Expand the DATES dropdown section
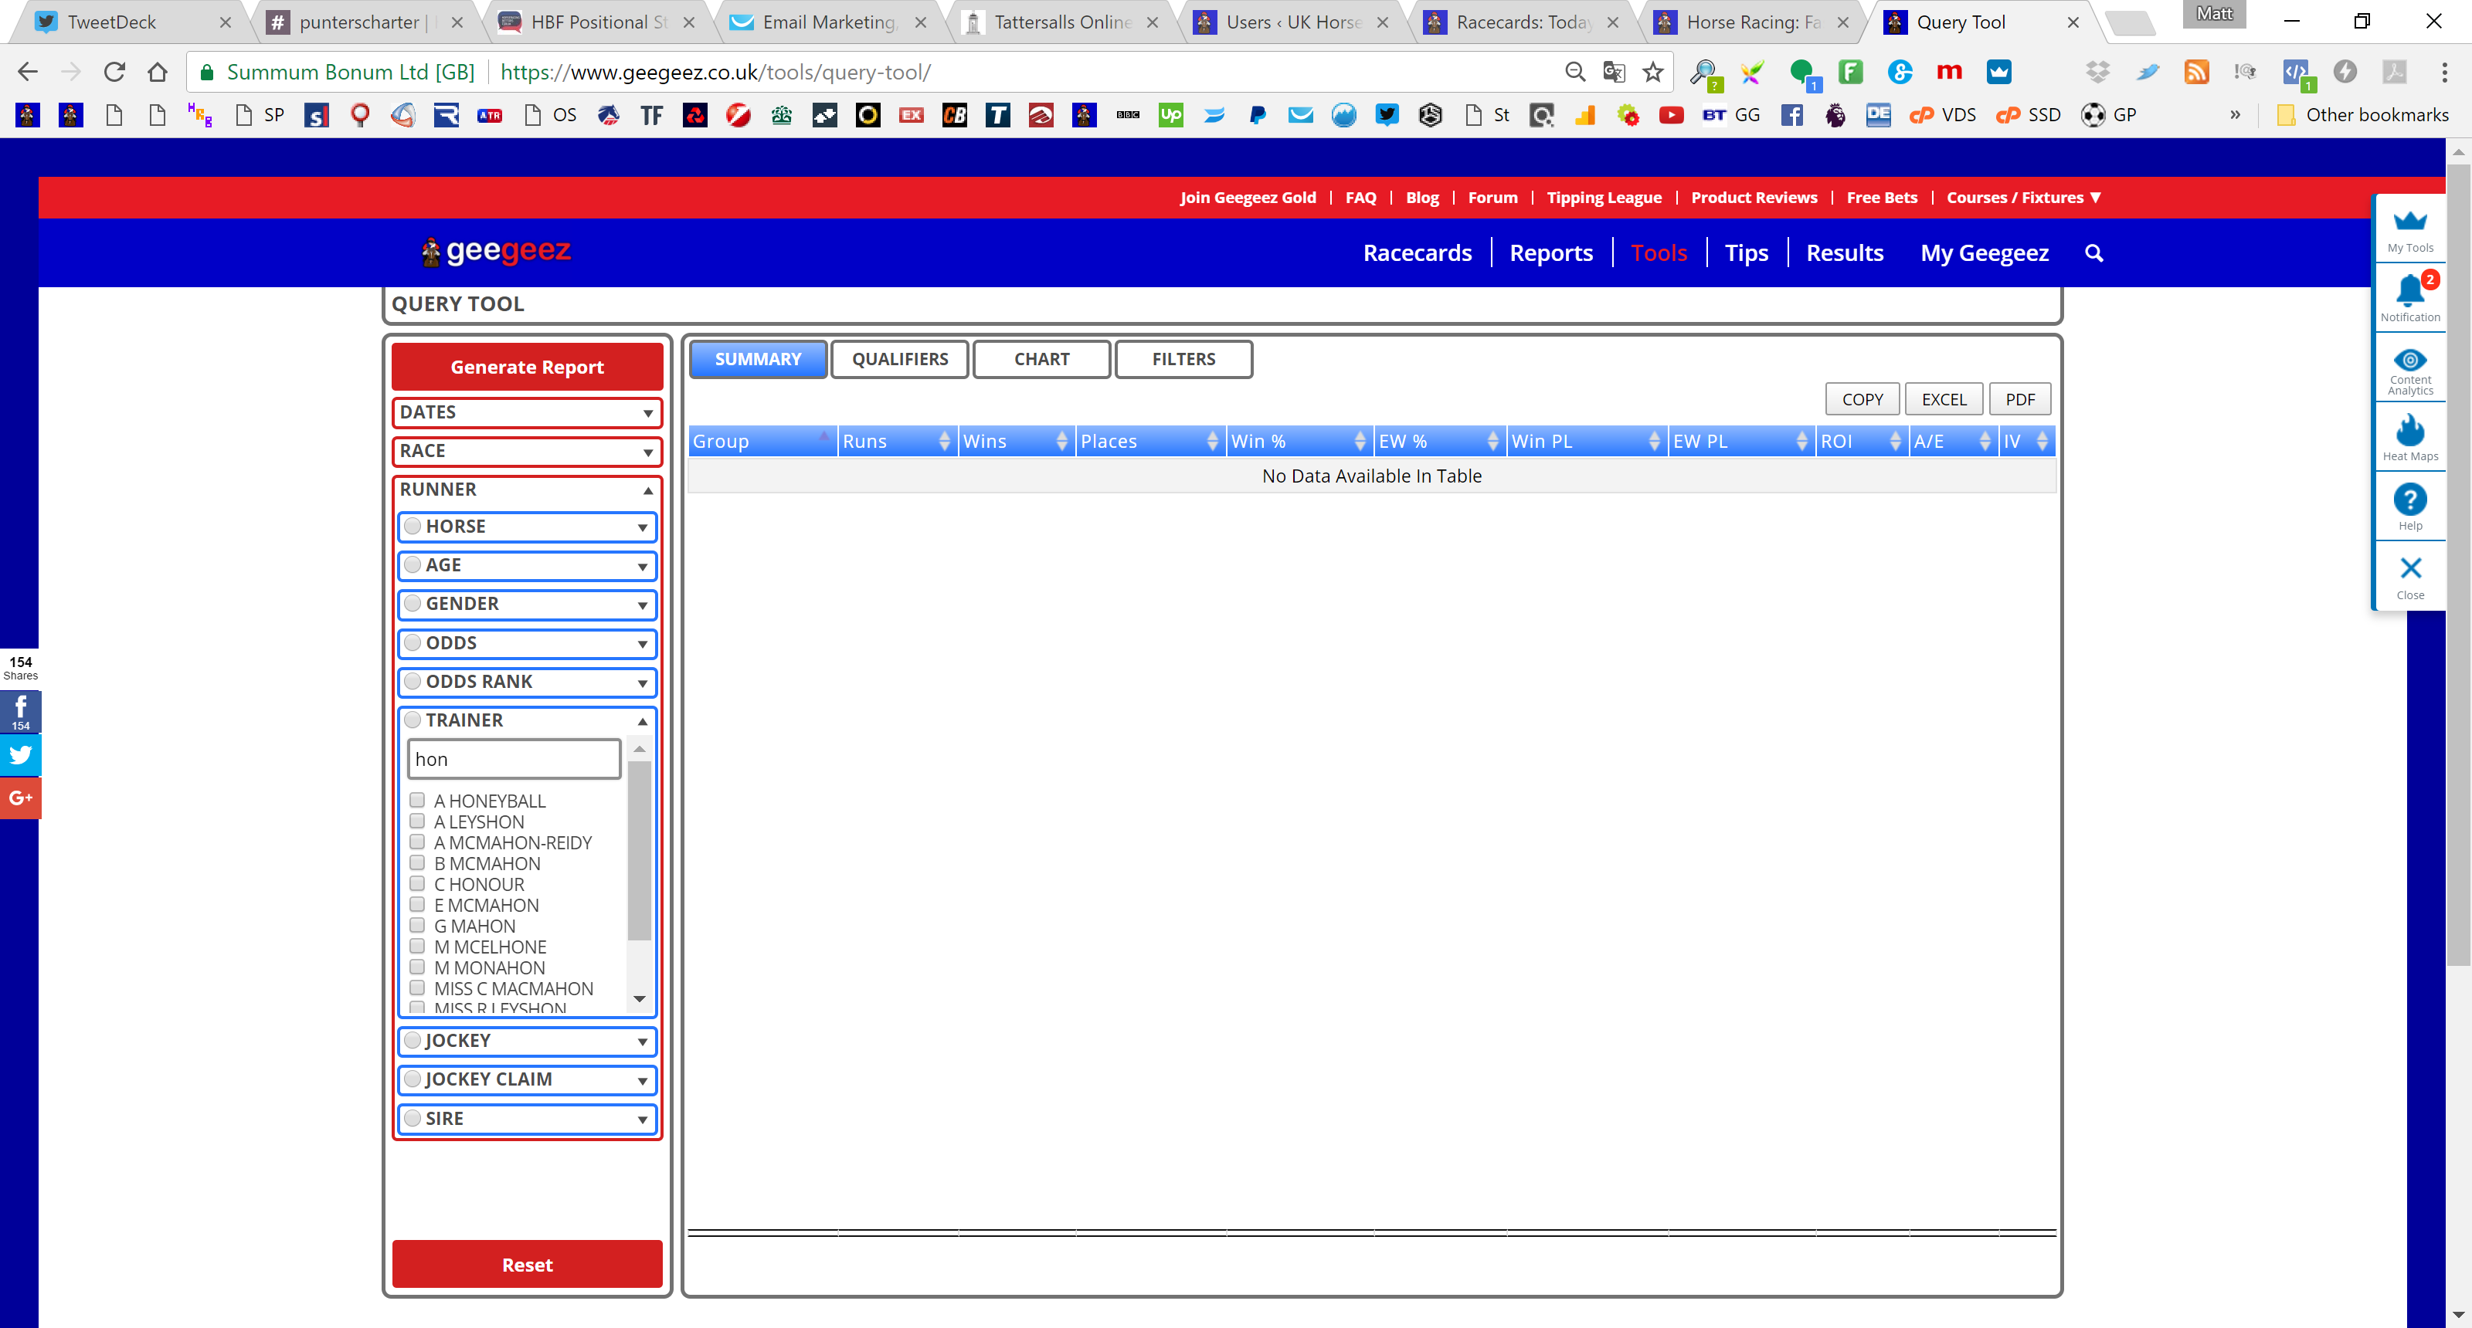Screen dimensions: 2472x1328 click(527, 412)
